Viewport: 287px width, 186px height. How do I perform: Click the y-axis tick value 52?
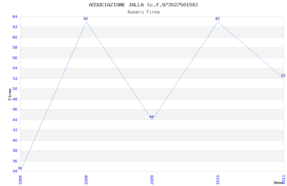(15, 78)
